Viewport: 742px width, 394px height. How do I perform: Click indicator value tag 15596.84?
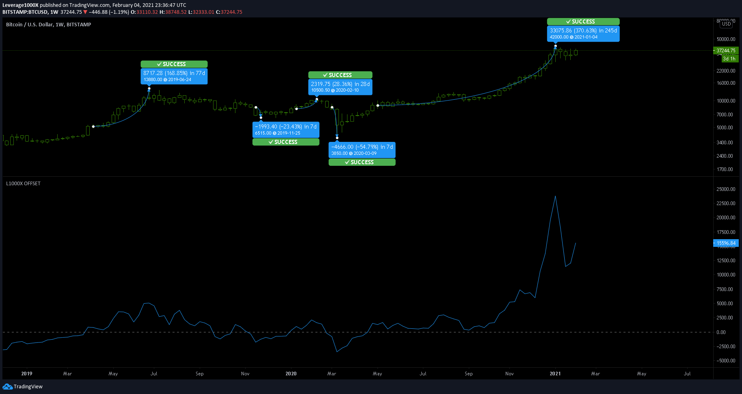tap(726, 243)
